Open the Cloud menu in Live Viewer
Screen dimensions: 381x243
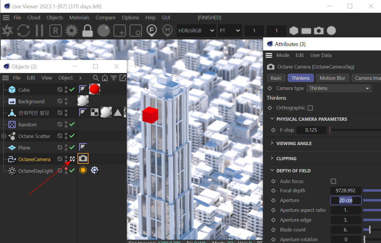click(34, 18)
